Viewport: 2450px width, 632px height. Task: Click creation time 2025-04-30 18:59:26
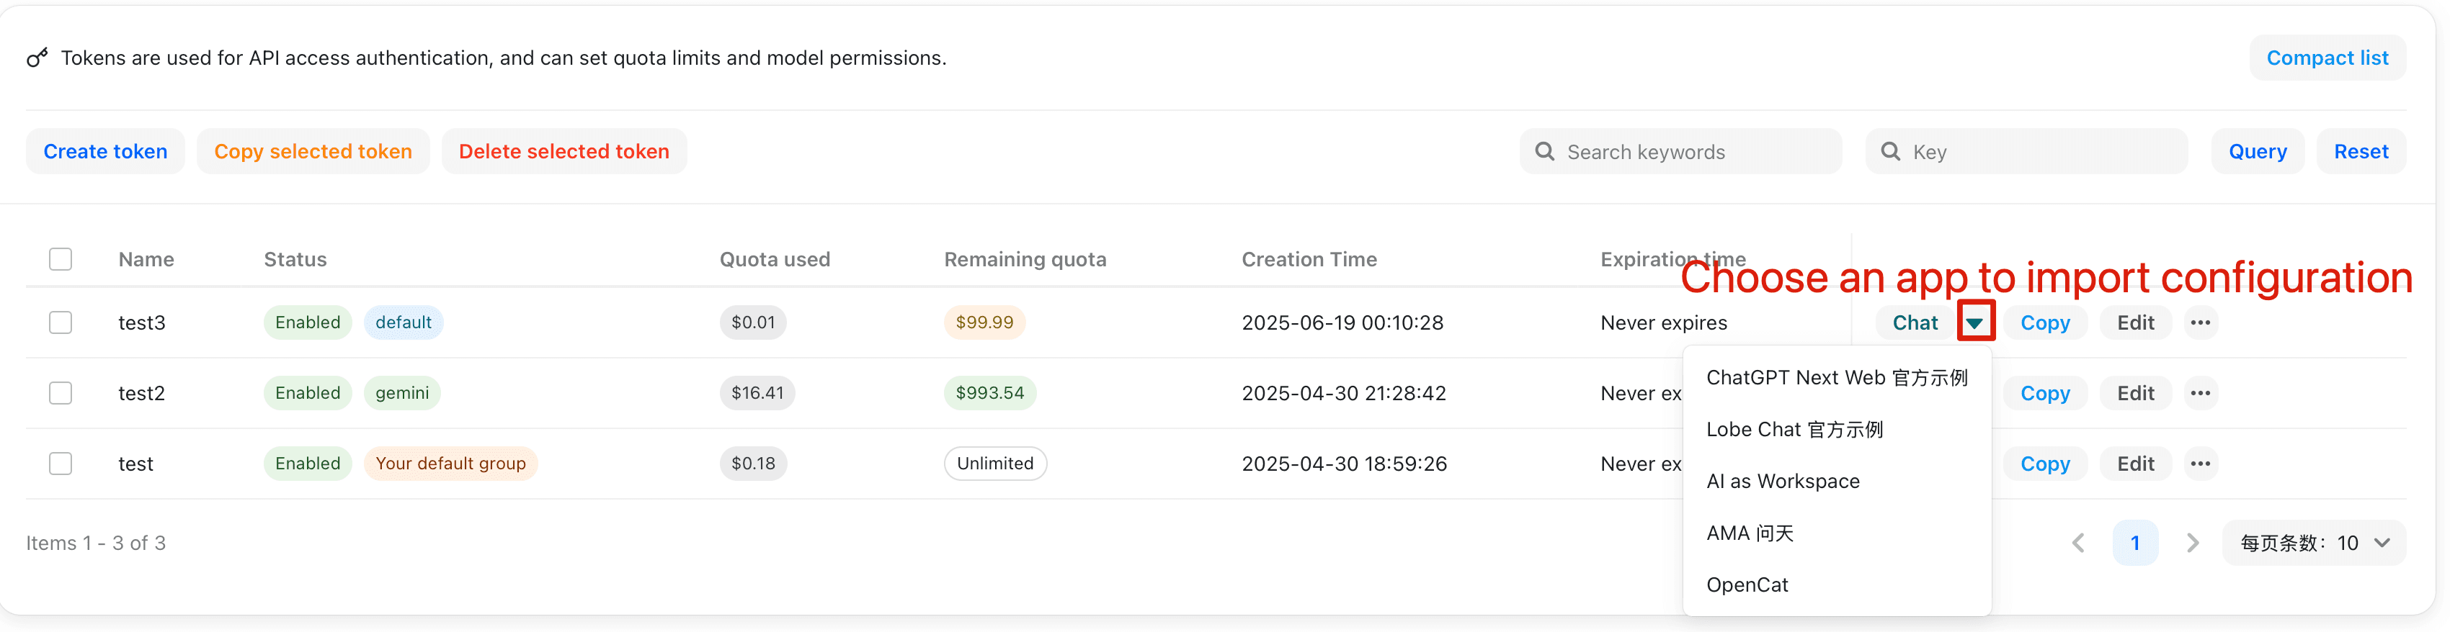pos(1344,464)
